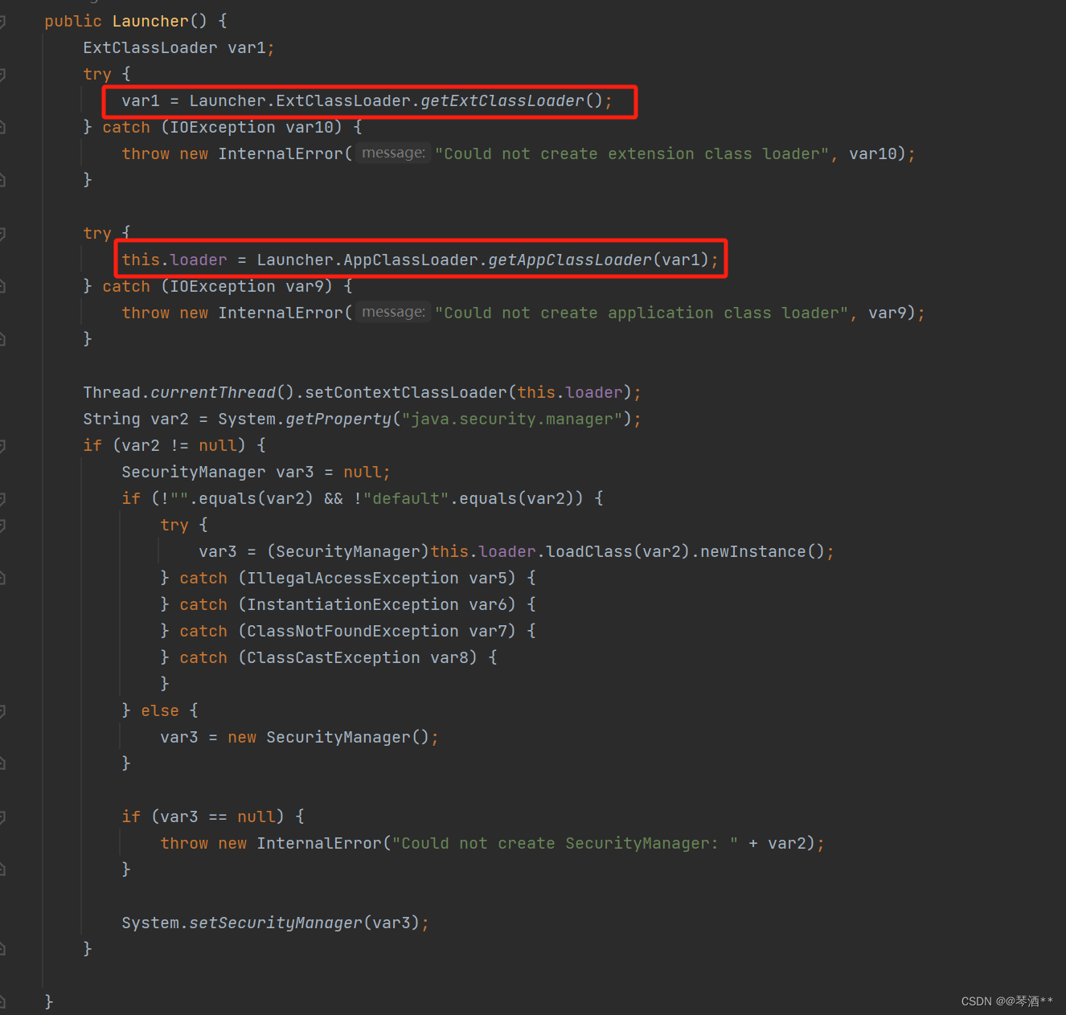The width and height of the screenshot is (1066, 1015).
Task: Click the String type before var2
Action: [112, 420]
